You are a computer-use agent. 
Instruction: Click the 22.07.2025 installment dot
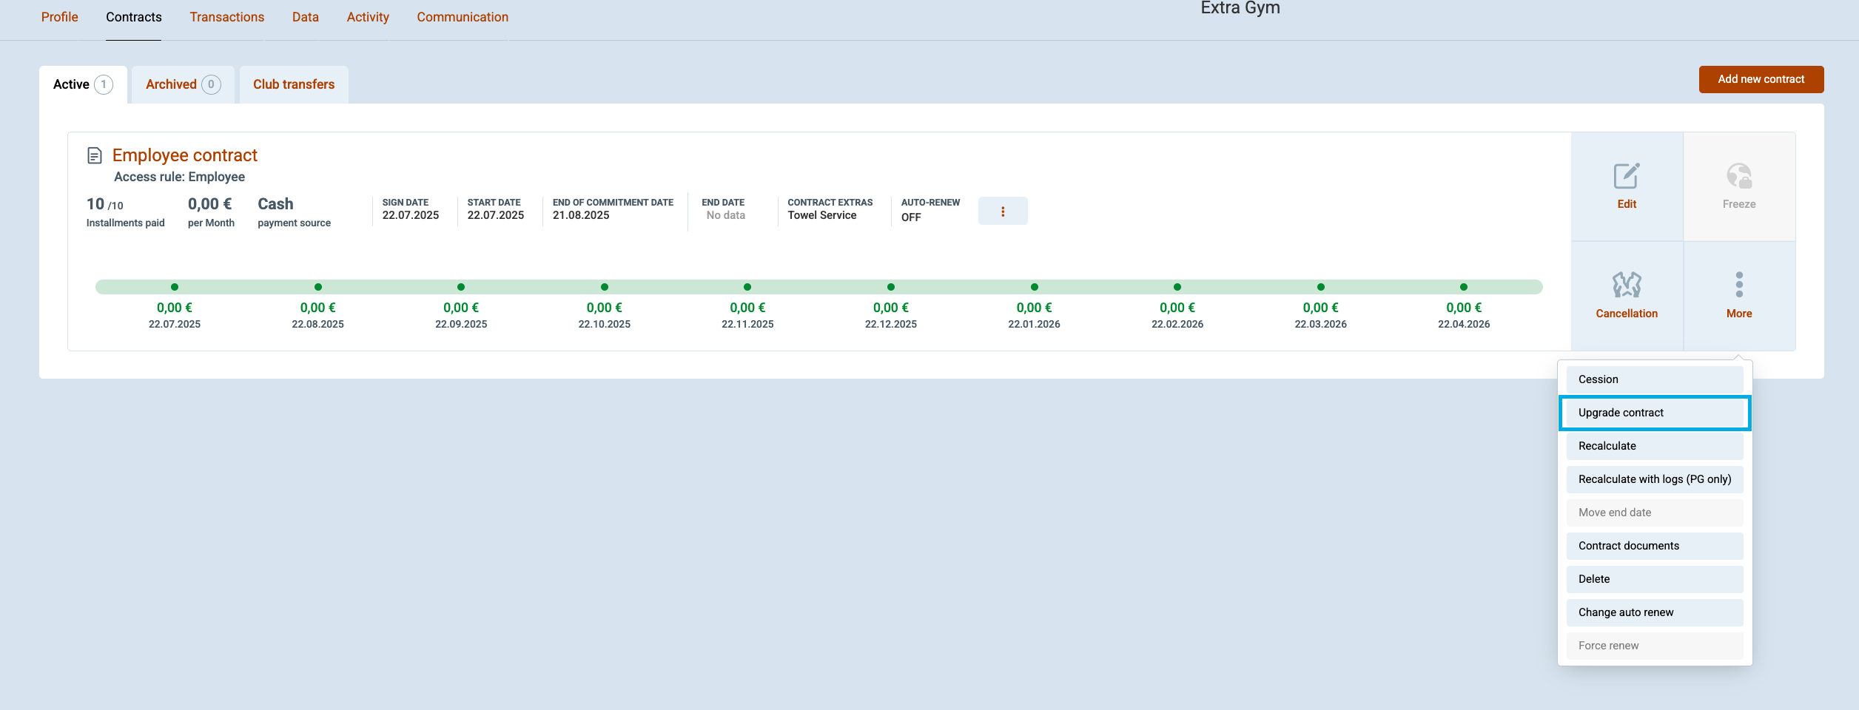175,287
